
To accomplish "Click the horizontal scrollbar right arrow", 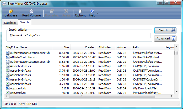I will [x=172, y=96].
